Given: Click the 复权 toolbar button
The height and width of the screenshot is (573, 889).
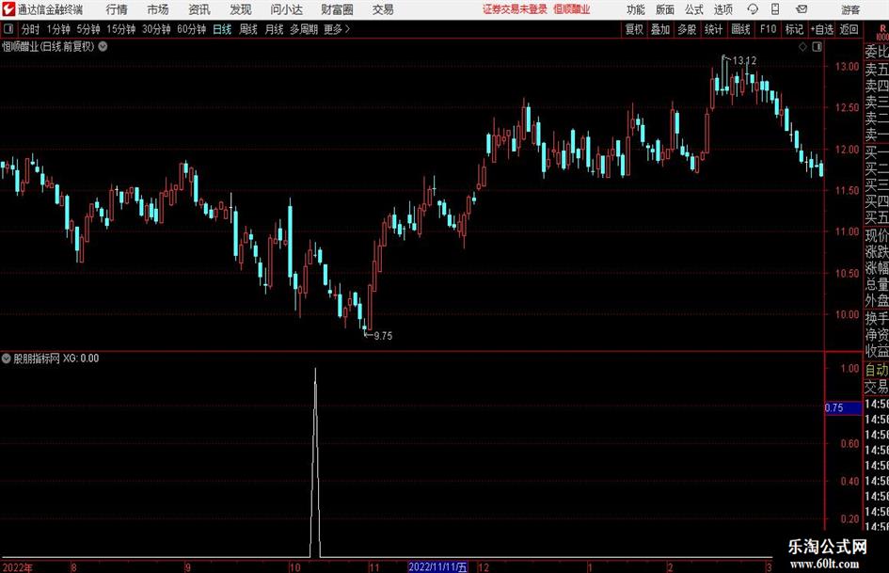Looking at the screenshot, I should pos(634,29).
